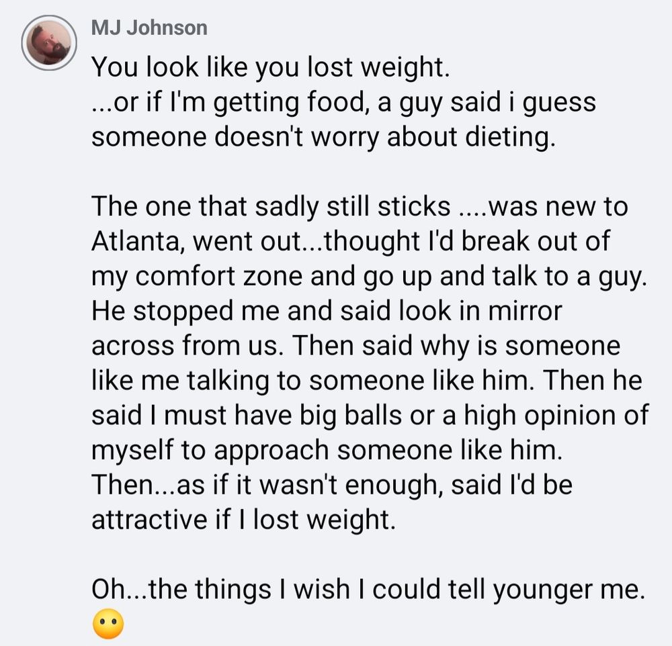Image resolution: width=672 pixels, height=646 pixels.
Task: Click the phrase 'myself to approach someone like him.'
Action: pyautogui.click(x=325, y=451)
